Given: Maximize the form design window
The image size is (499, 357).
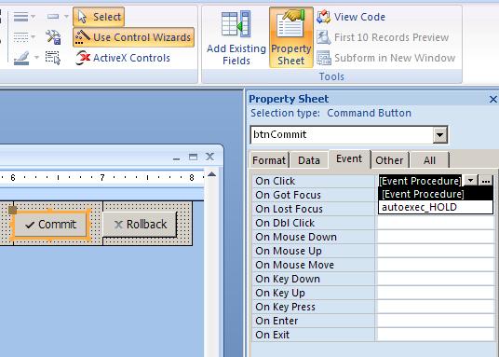Looking at the screenshot, I should point(193,157).
